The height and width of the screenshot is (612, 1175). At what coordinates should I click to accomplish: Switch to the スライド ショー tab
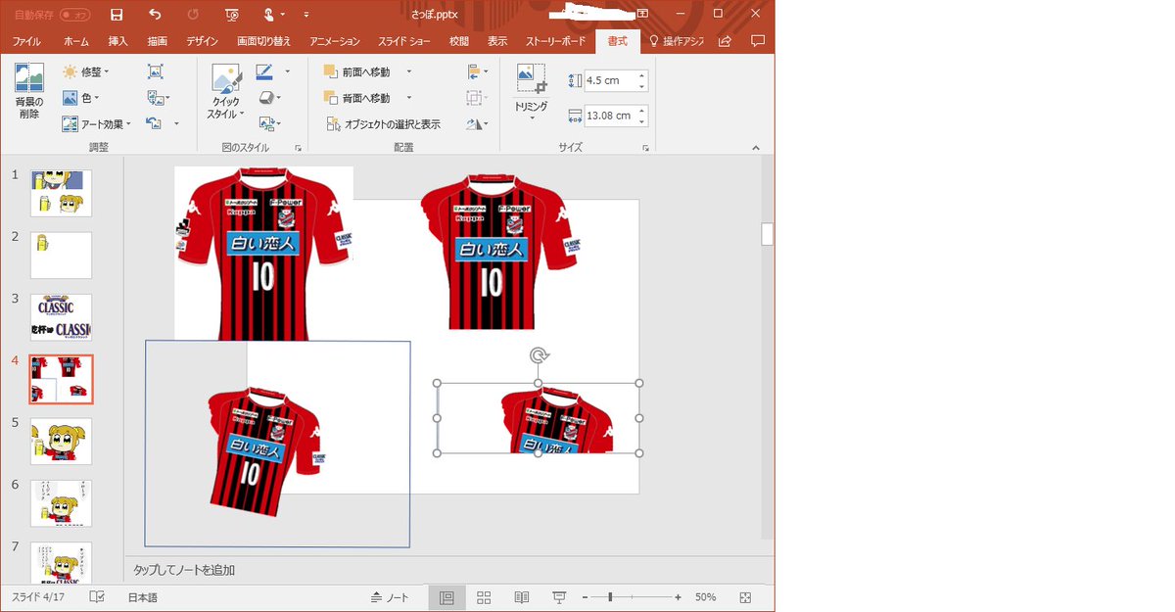tap(405, 41)
